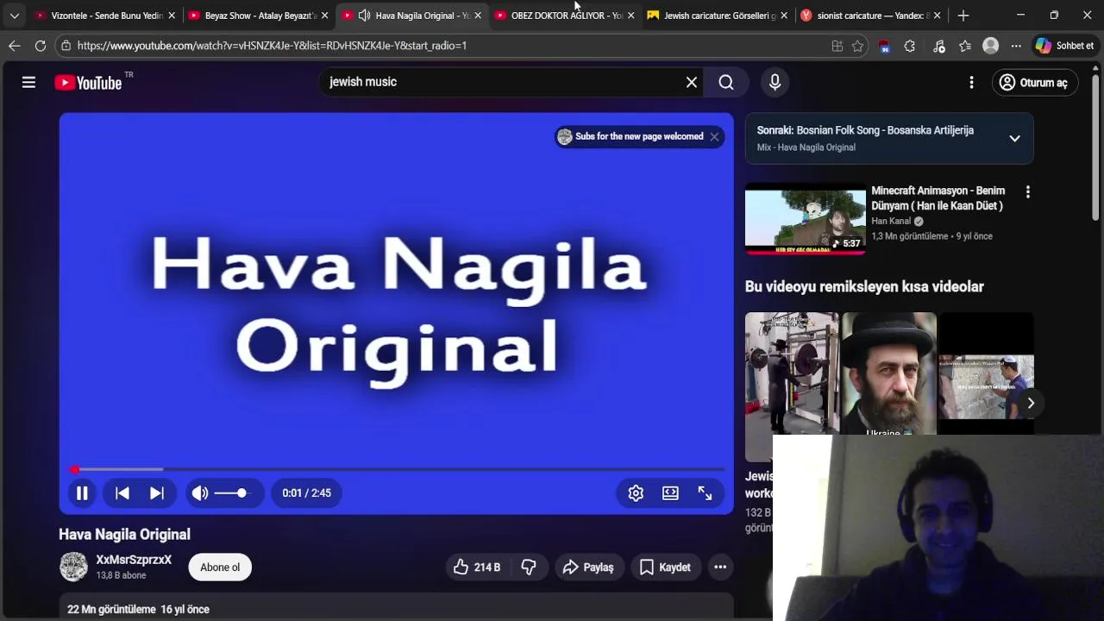Open the tab actions dropdown
Screen dimensions: 1104x621
tap(14, 16)
